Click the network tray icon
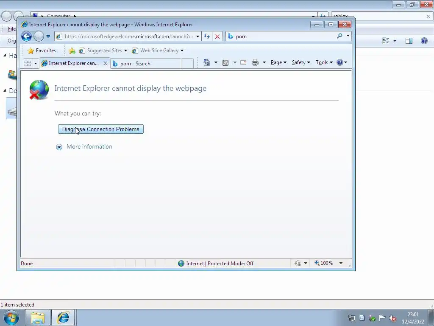434x326 pixels. click(351, 318)
